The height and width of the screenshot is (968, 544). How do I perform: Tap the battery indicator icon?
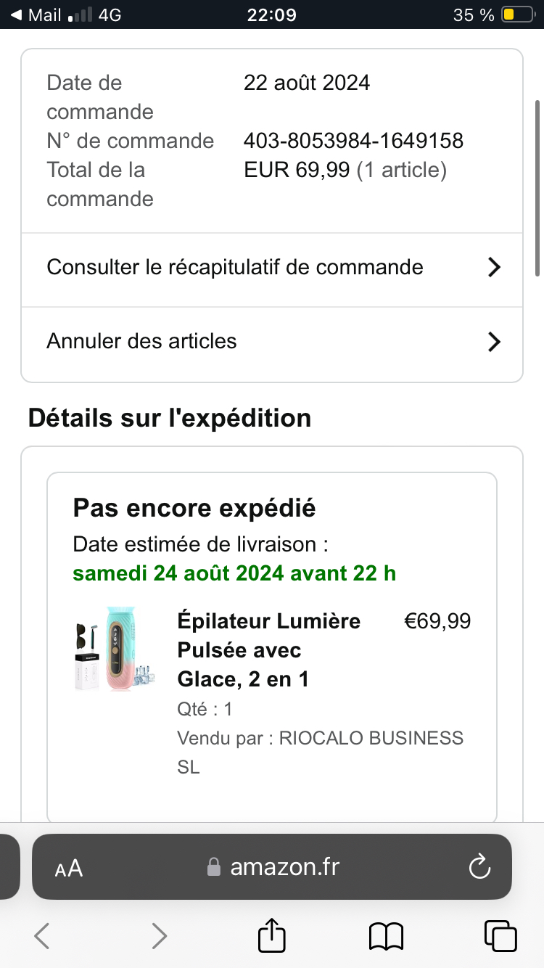(516, 15)
